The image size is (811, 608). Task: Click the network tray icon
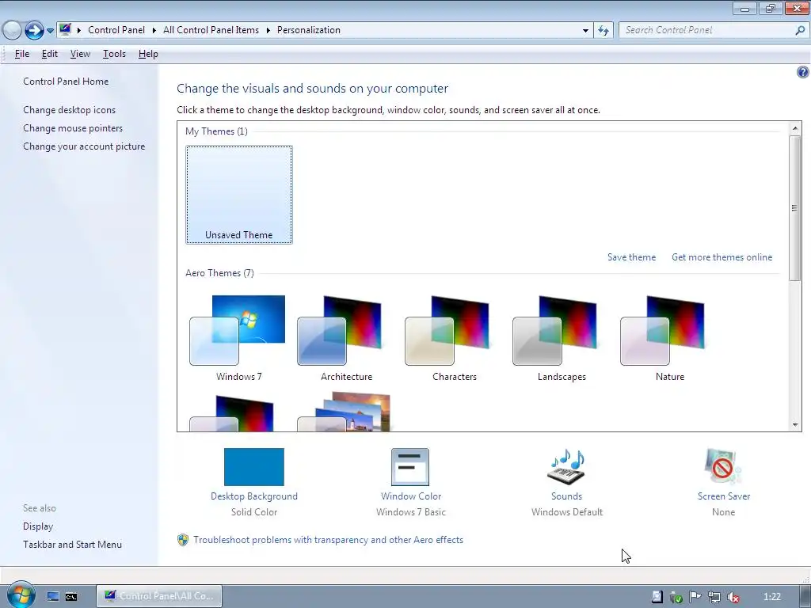pos(714,597)
